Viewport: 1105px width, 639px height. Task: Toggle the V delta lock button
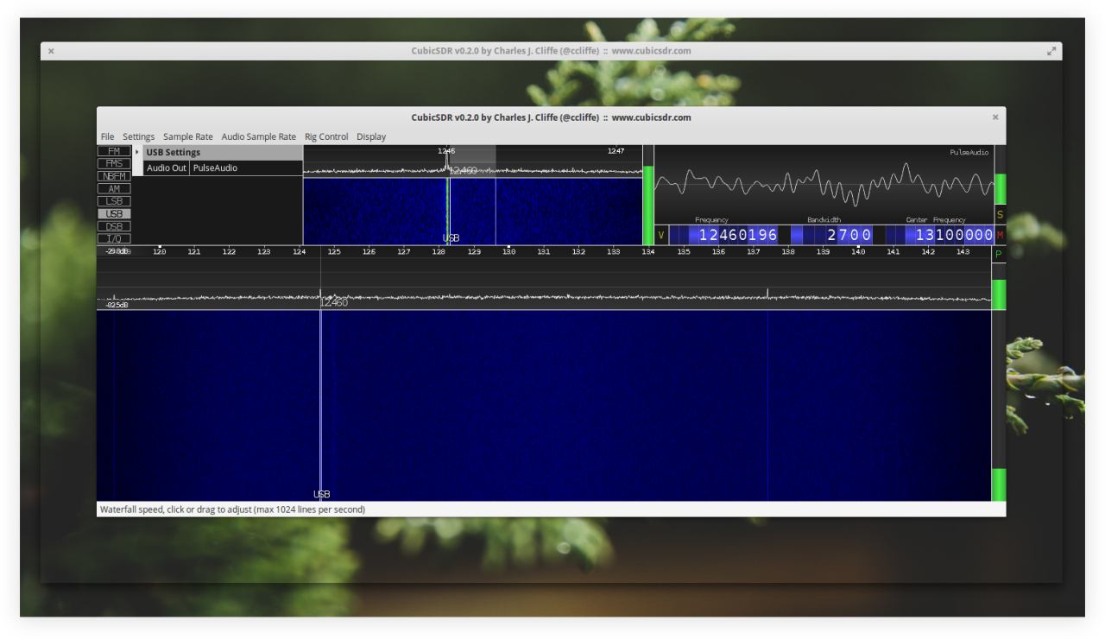coord(661,235)
